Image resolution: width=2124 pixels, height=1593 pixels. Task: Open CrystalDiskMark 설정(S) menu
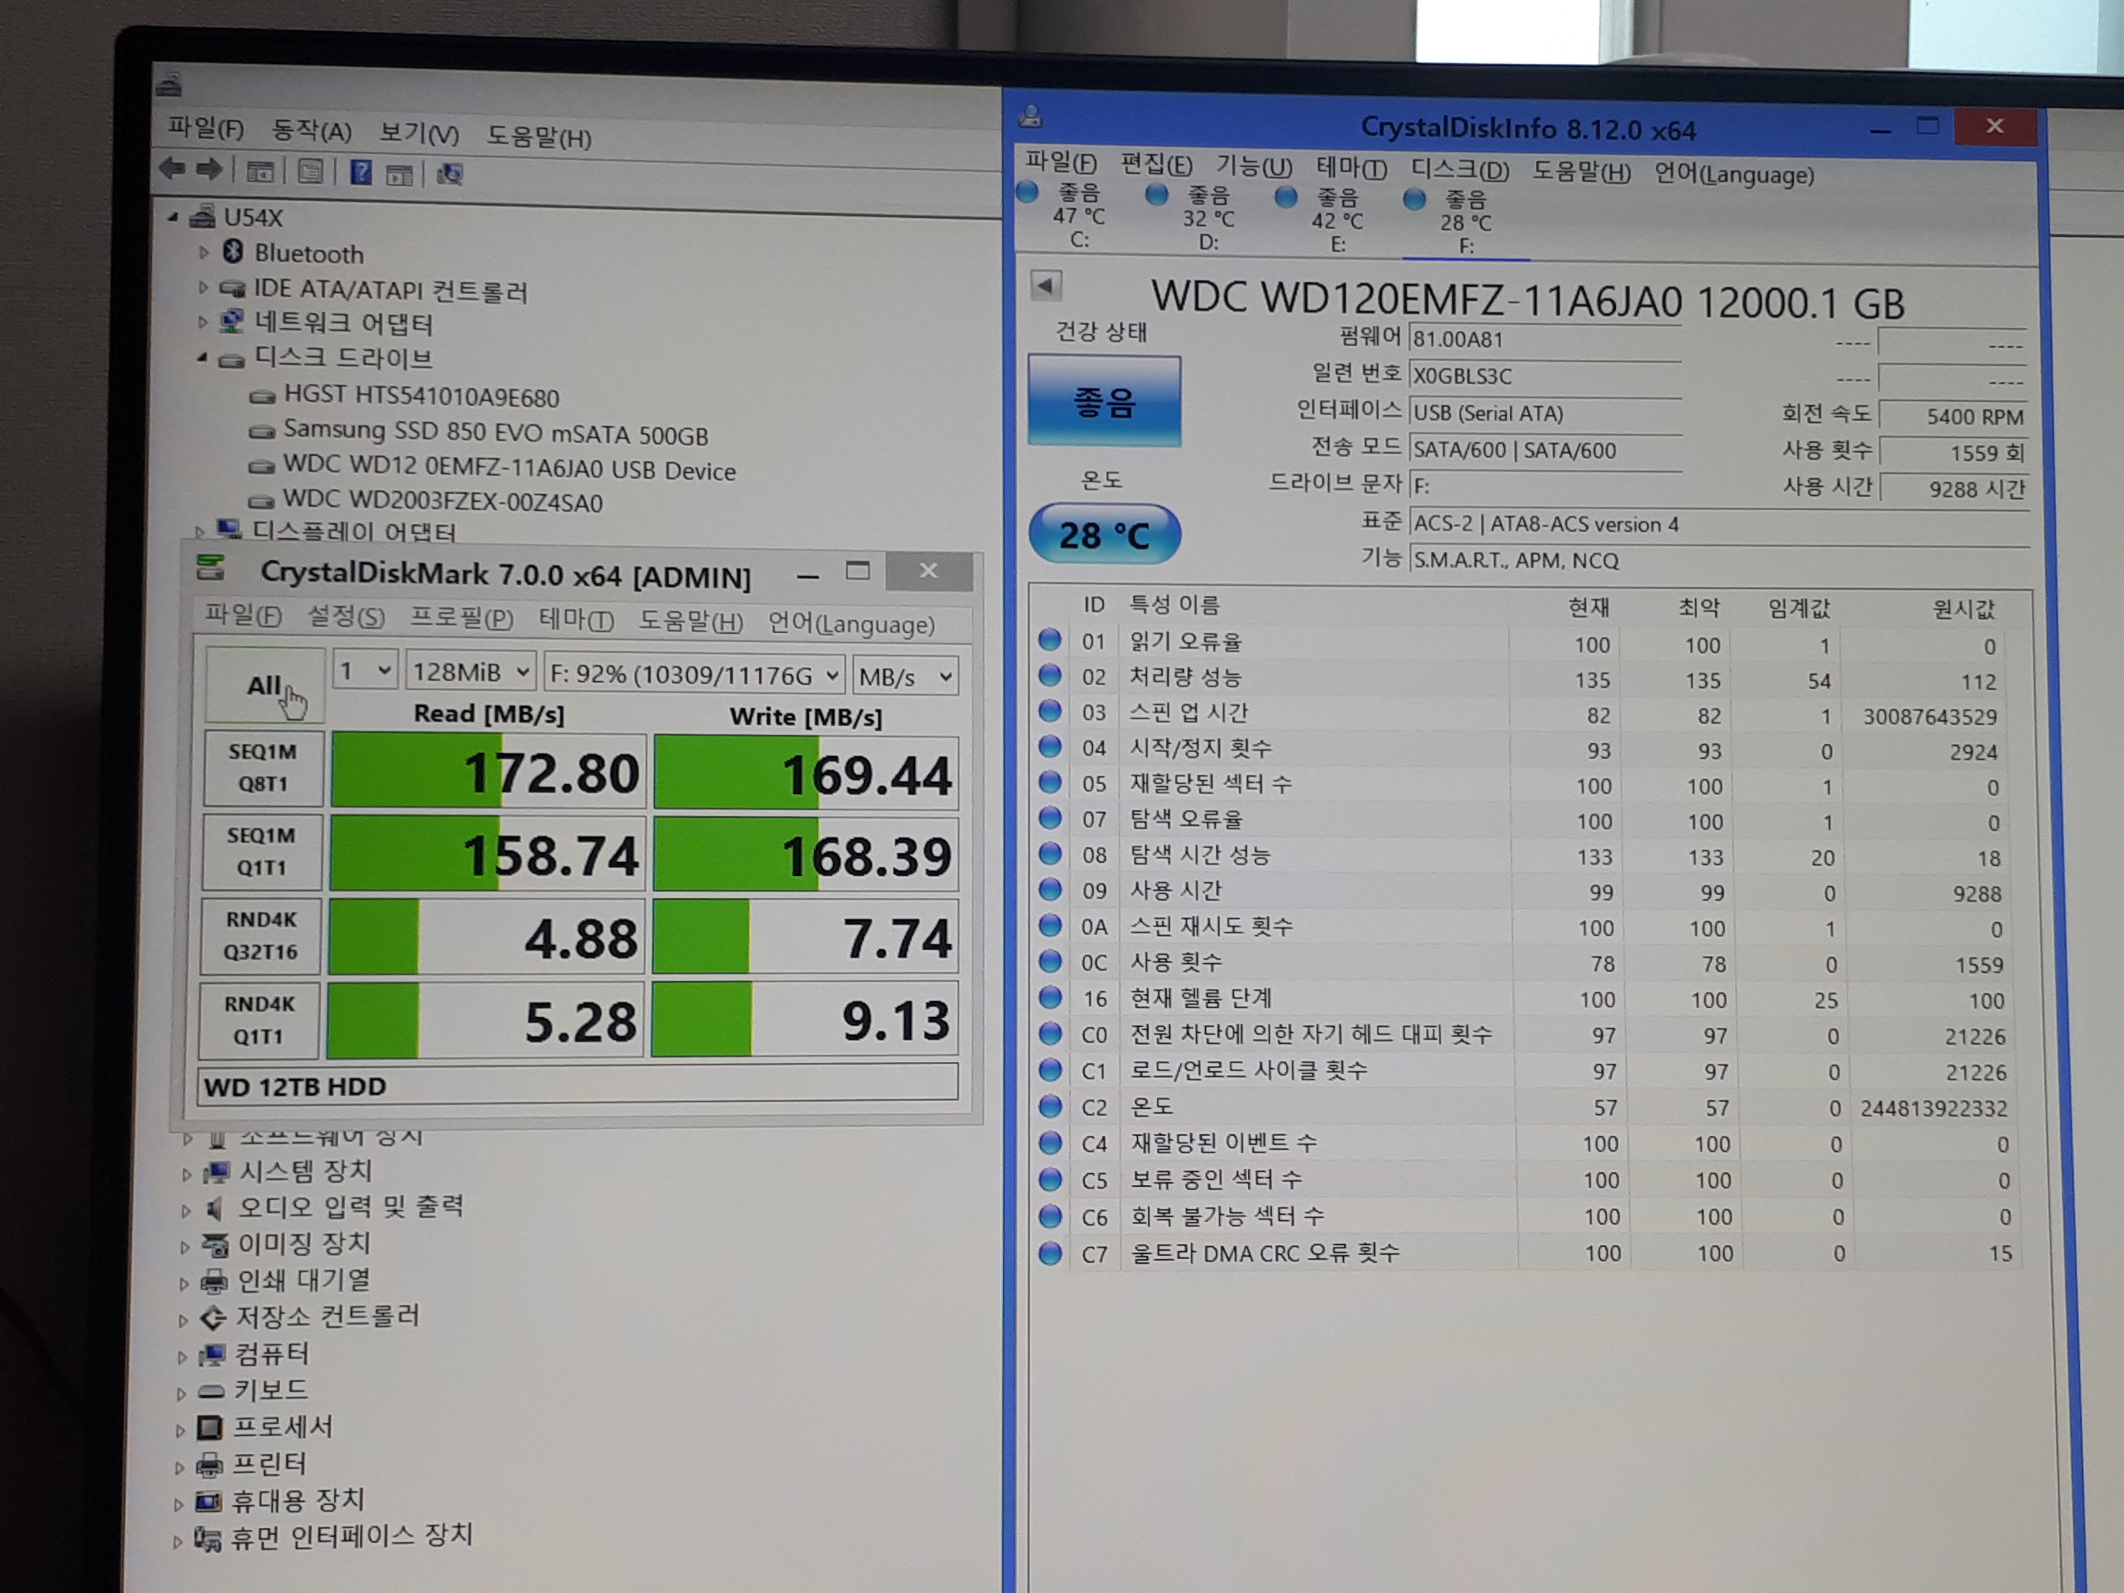[346, 616]
